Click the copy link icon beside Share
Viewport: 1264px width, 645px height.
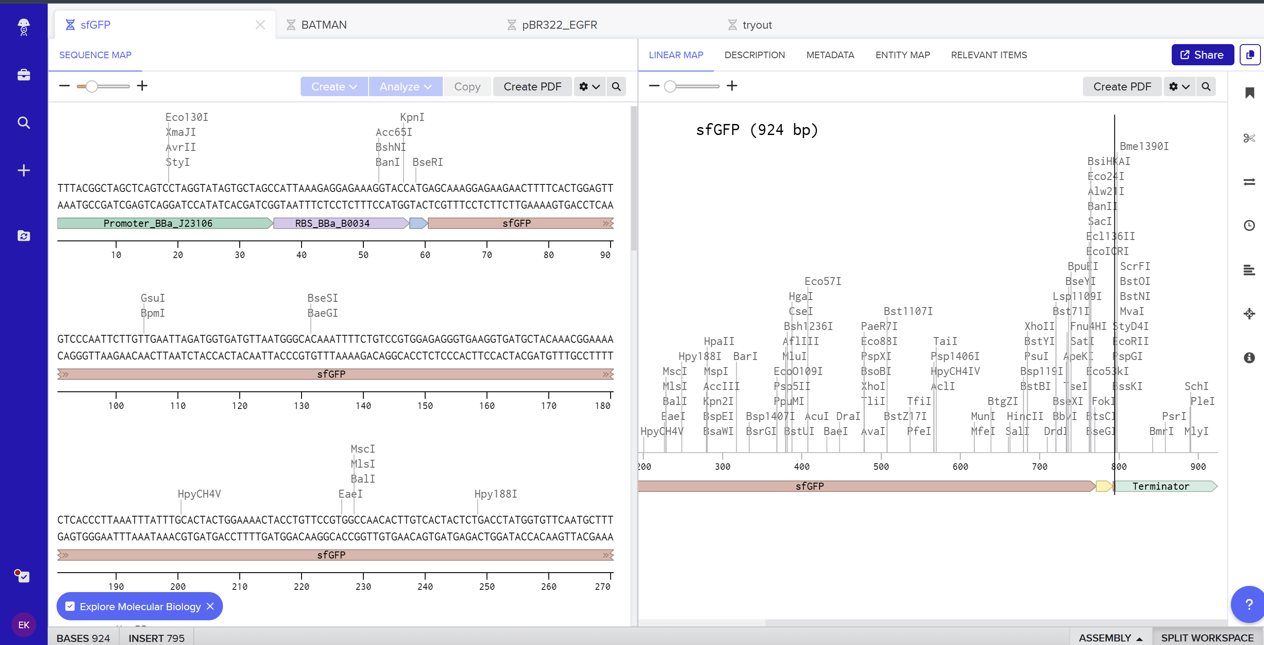pos(1249,54)
